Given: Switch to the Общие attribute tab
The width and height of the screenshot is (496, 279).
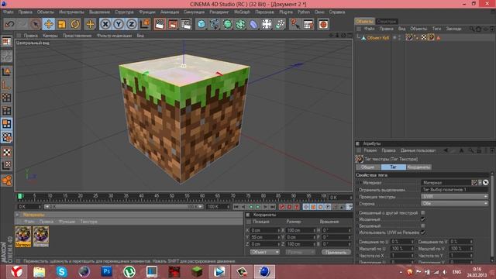Looking at the screenshot, I should (x=367, y=167).
